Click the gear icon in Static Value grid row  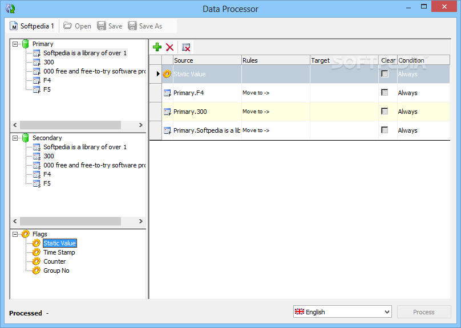pyautogui.click(x=167, y=74)
